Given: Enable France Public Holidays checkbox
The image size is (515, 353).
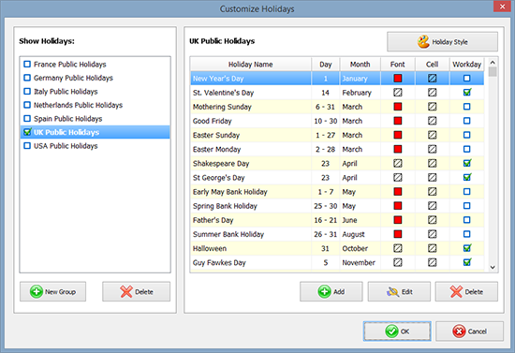Looking at the screenshot, I should pyautogui.click(x=27, y=64).
